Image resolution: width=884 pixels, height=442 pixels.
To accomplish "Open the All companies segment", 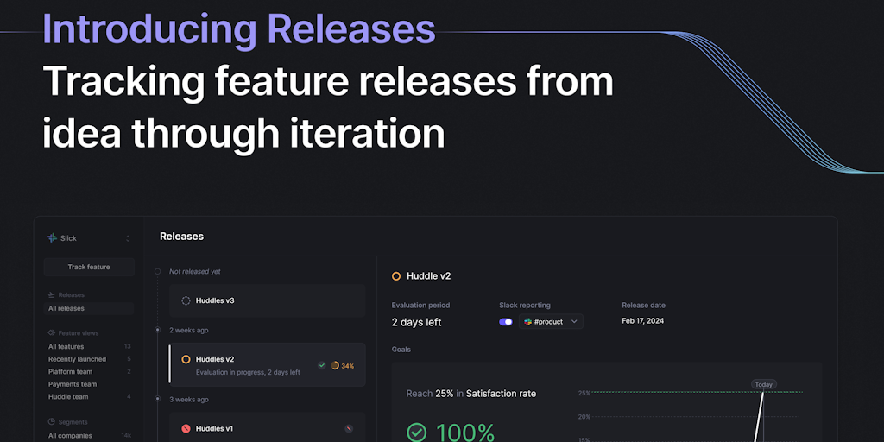I will 70,435.
